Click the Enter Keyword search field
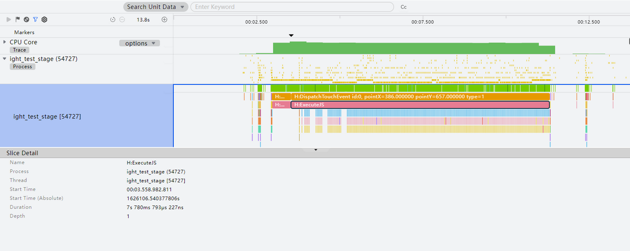The image size is (630, 251). coord(292,7)
